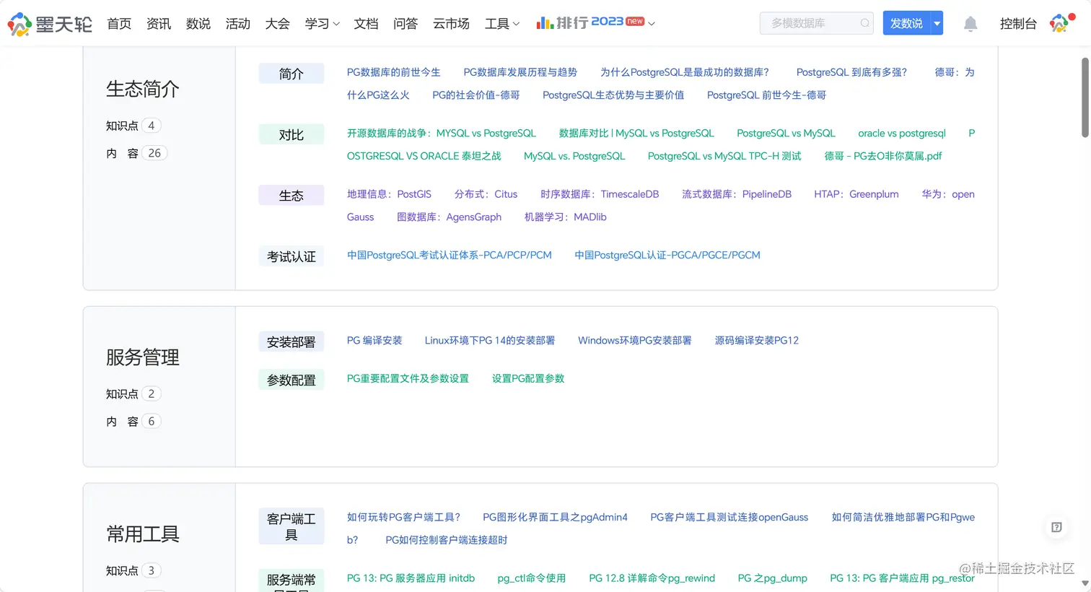Open Windows环境PG安装部署 link
This screenshot has height=592, width=1091.
click(x=635, y=340)
